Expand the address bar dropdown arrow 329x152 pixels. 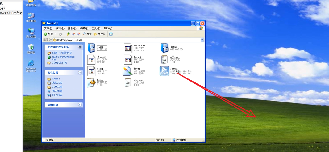point(202,40)
